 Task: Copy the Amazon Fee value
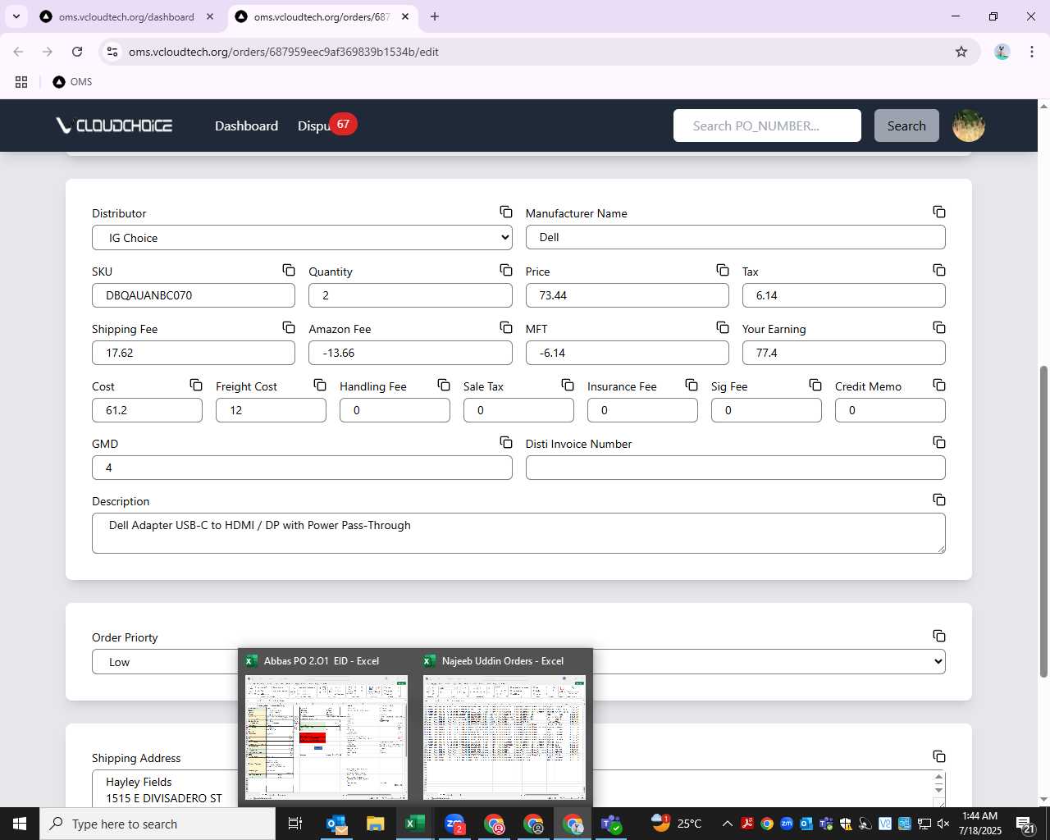pyautogui.click(x=506, y=327)
